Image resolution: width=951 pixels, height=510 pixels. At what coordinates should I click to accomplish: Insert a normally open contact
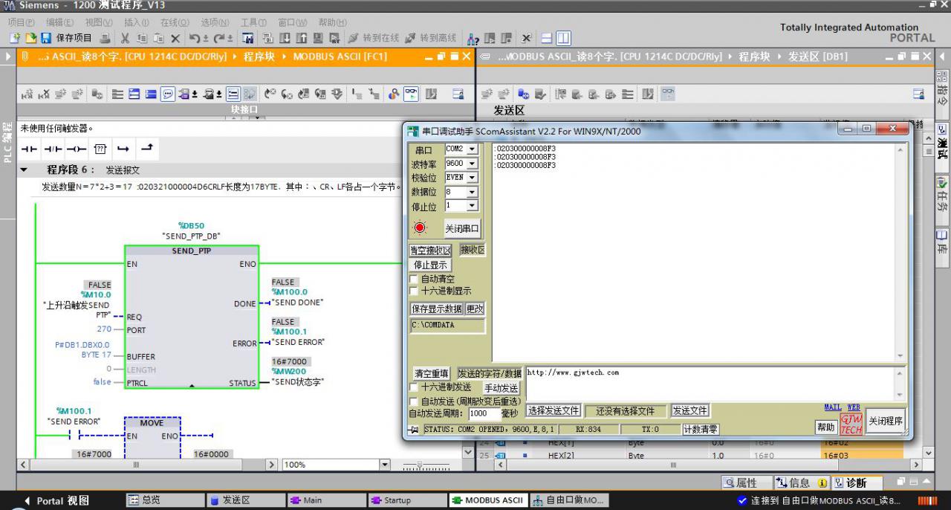[29, 149]
